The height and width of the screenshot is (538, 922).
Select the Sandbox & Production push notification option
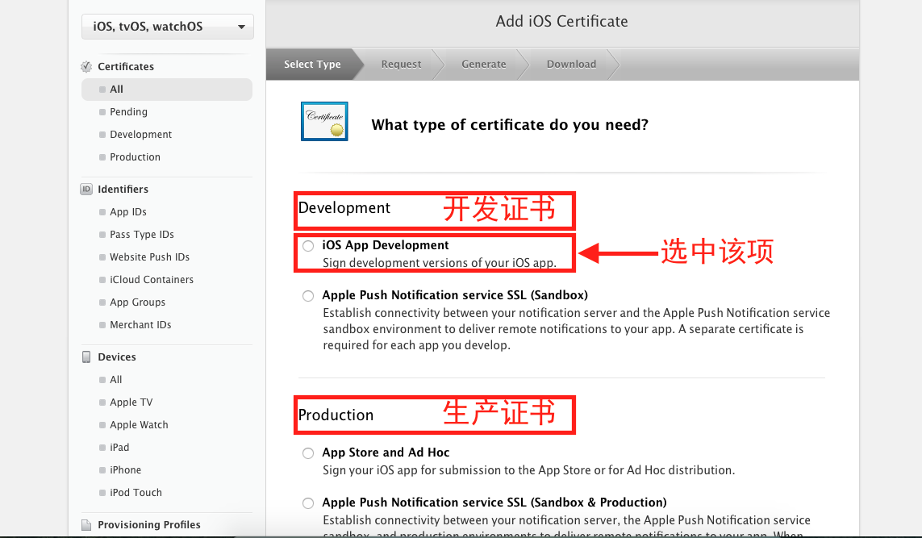click(308, 503)
